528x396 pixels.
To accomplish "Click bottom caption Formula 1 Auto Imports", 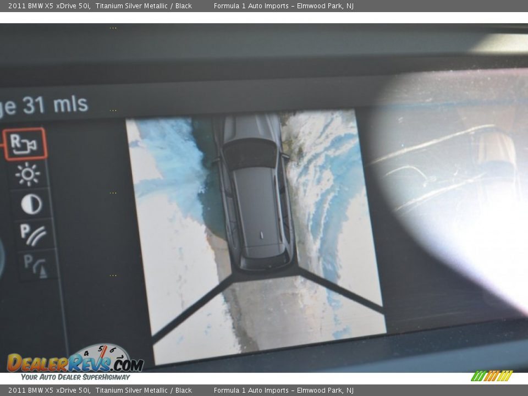I will [251, 391].
